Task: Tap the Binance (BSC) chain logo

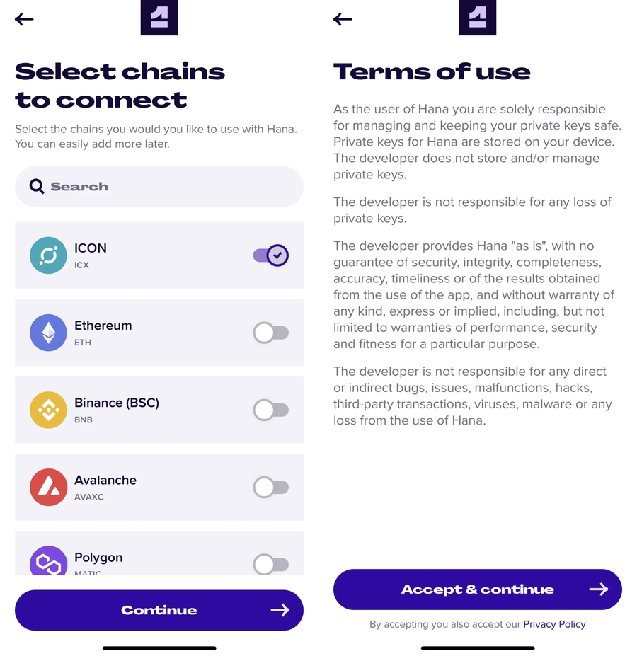Action: 48,410
